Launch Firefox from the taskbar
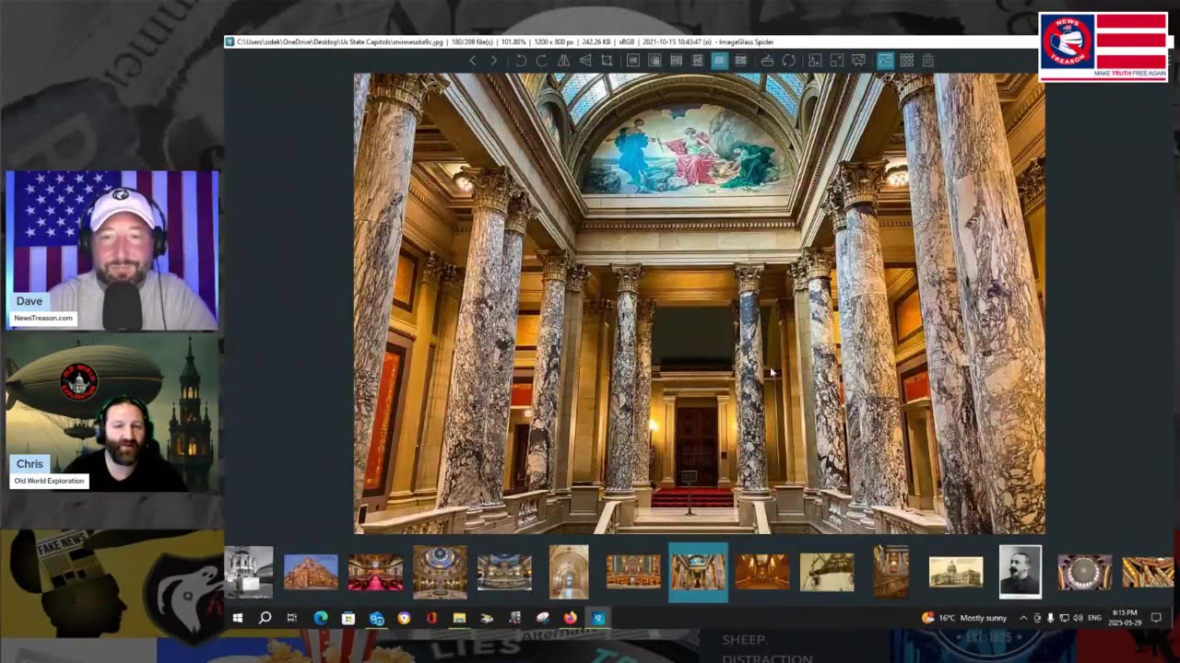 click(x=570, y=618)
